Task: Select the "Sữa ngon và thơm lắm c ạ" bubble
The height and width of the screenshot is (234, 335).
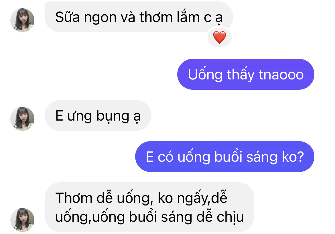Action: click(x=139, y=17)
